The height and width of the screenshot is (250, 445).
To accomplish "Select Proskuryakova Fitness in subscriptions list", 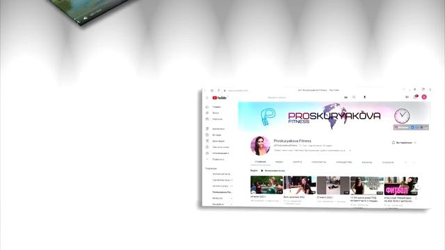I will point(222,192).
